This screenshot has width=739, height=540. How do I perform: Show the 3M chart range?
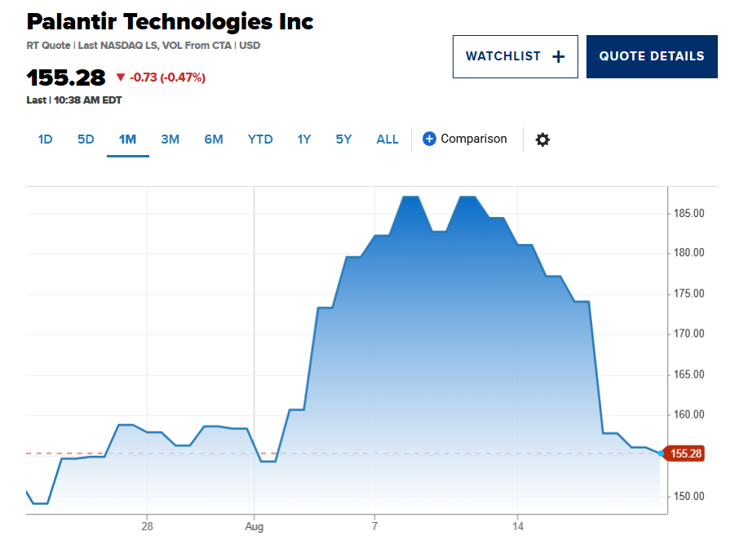click(x=170, y=139)
